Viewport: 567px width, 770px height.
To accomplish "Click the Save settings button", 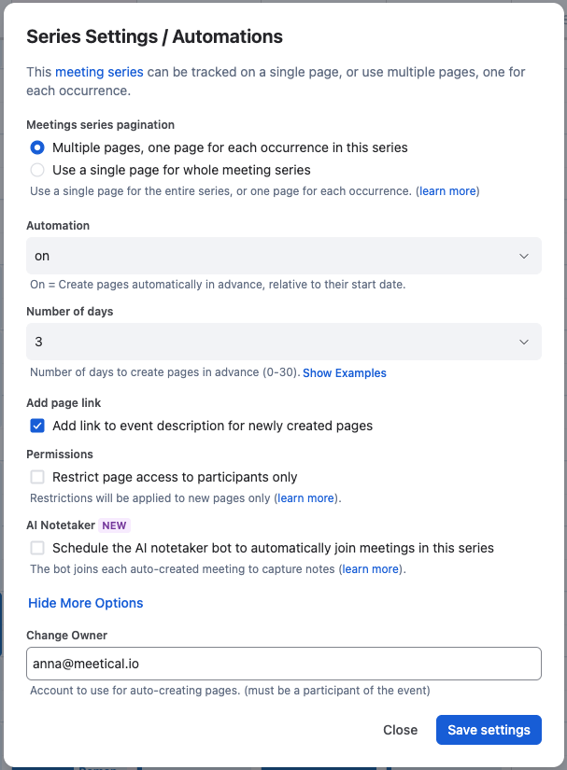I will (x=489, y=730).
